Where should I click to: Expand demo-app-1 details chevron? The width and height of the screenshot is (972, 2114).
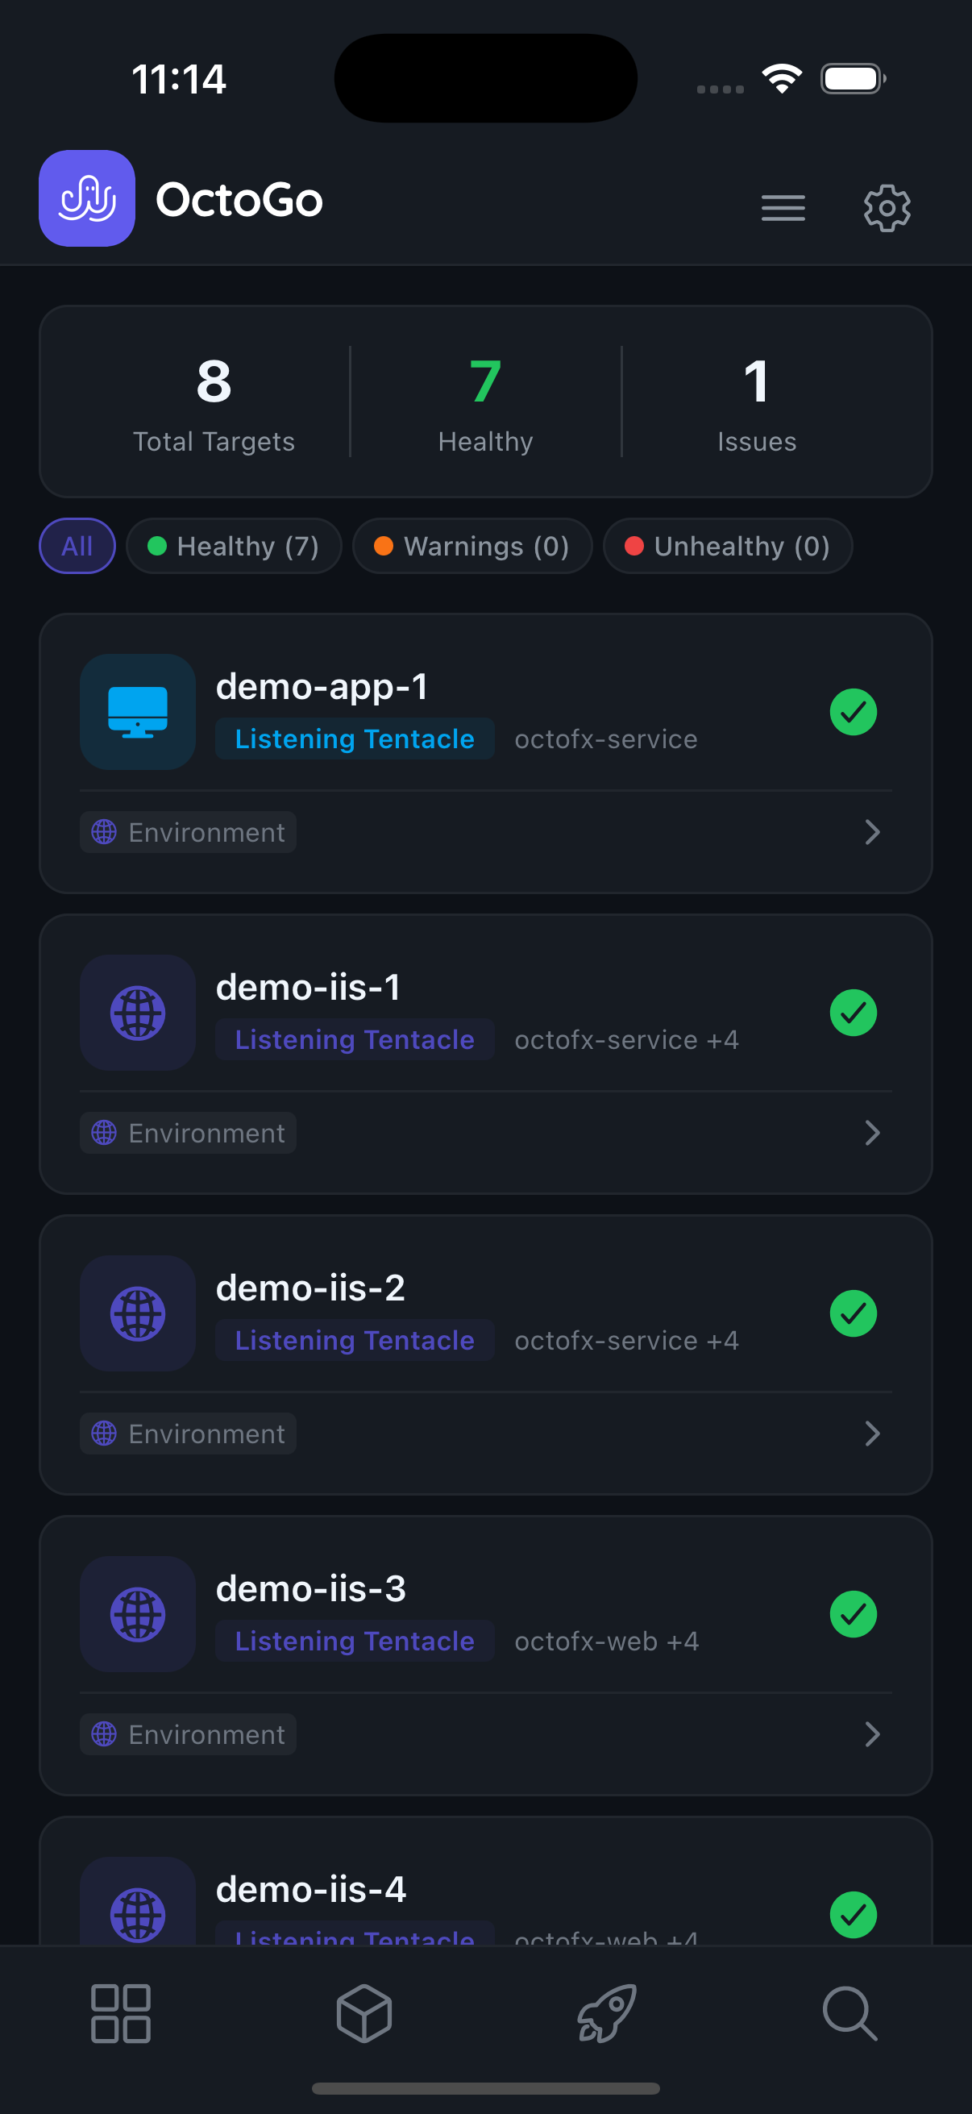[x=872, y=832]
